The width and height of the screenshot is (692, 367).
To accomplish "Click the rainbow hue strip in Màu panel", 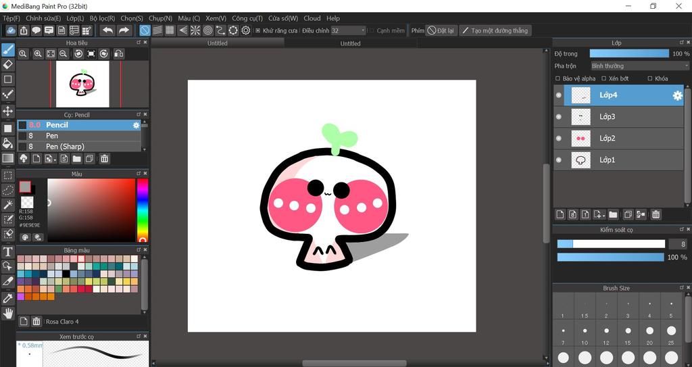I will pos(142,210).
